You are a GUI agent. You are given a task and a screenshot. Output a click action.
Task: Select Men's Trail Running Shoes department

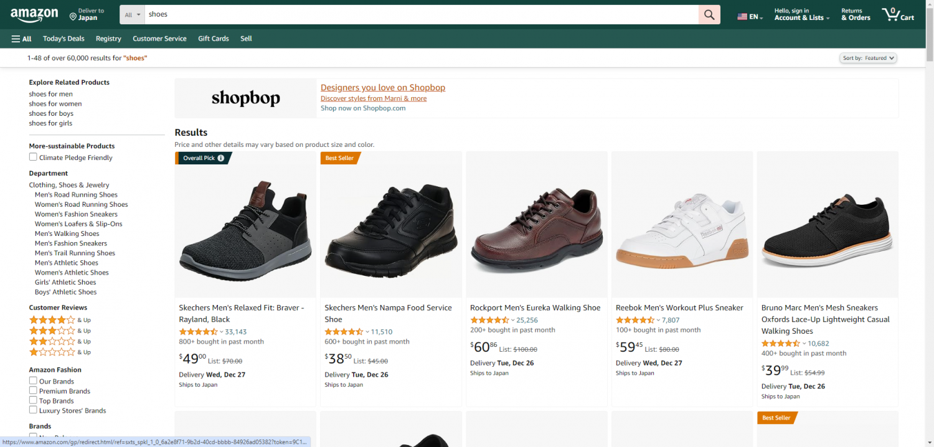[x=75, y=253]
